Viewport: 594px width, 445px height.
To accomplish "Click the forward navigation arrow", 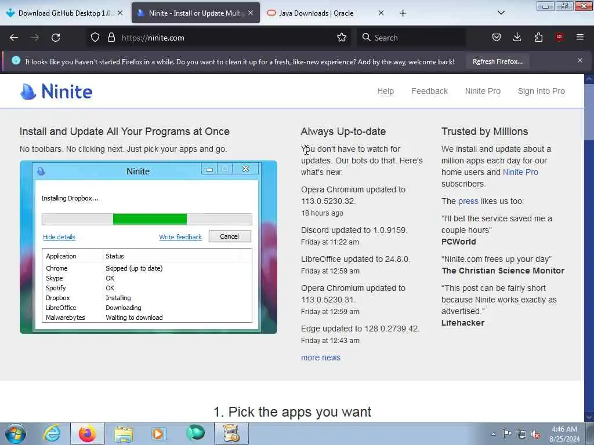I will (35, 38).
